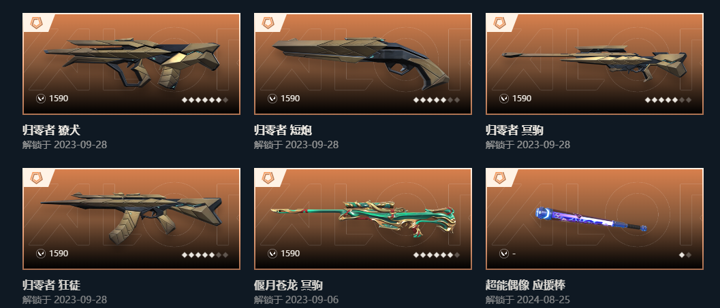Click the badge icon on 归零者 狂徒 card
The height and width of the screenshot is (308, 720).
point(36,178)
